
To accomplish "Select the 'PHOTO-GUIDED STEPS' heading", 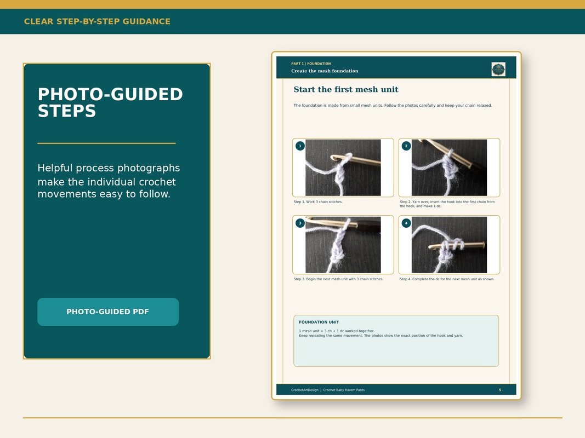I will pos(110,102).
